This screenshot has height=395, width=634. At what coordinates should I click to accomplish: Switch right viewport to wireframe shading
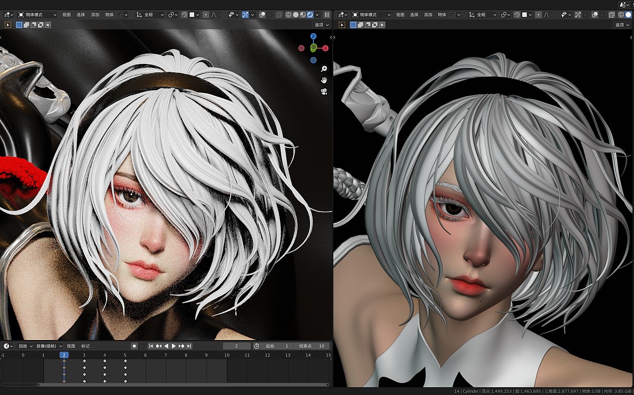(621, 15)
